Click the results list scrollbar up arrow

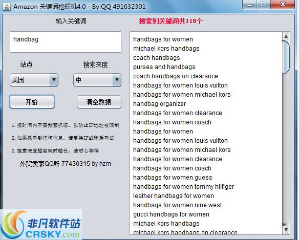point(286,36)
